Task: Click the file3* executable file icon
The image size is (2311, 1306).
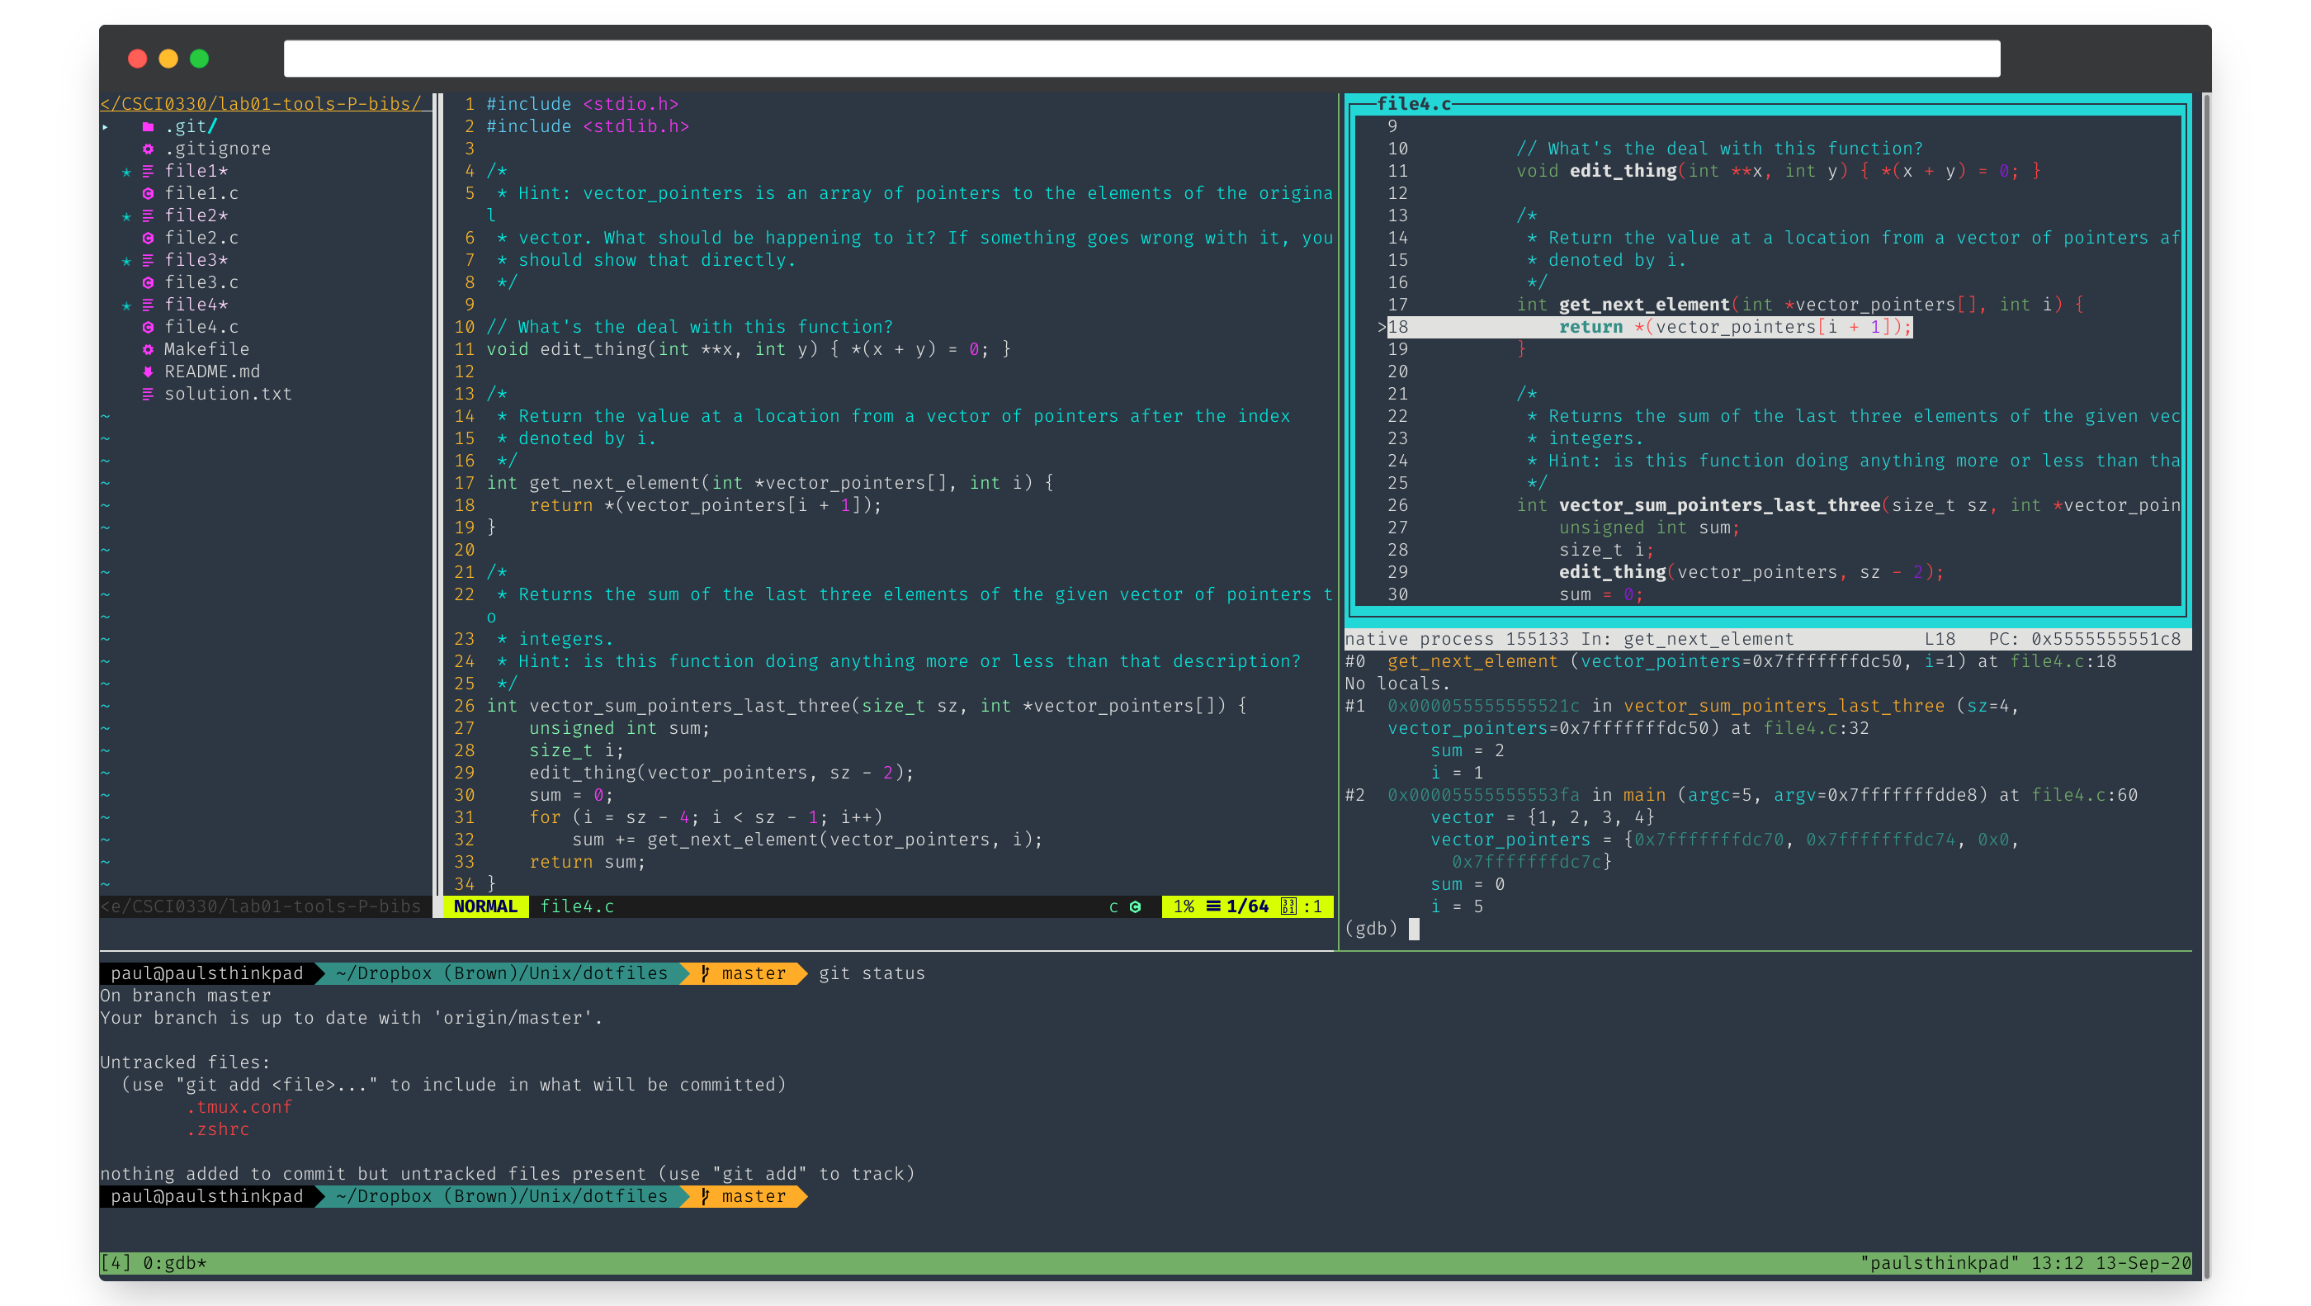Action: 148,260
